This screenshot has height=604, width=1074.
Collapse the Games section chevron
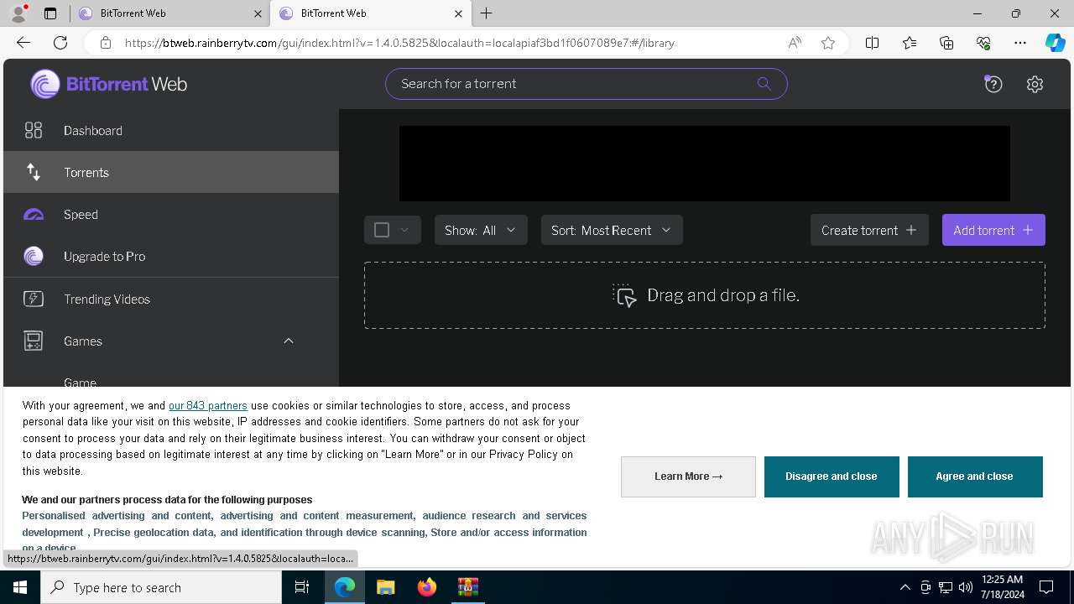coord(289,341)
